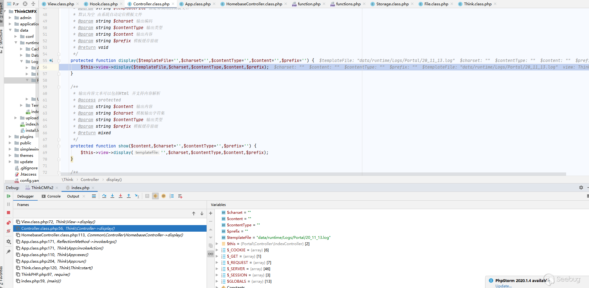Expand the admin folder in project tree
The height and width of the screenshot is (288, 589).
tap(10, 18)
